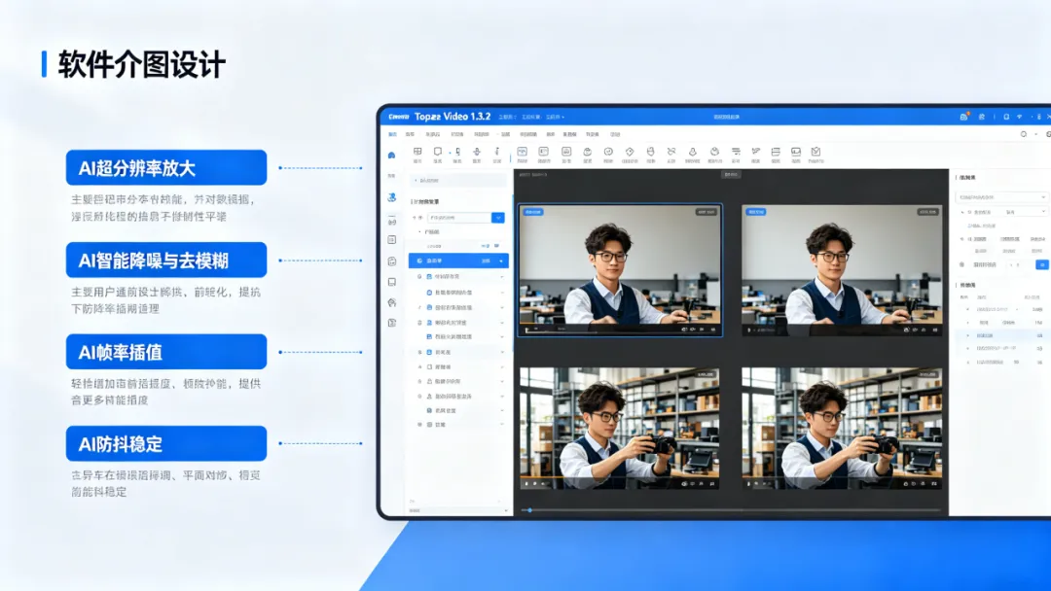Viewport: 1051px width, 591px height.
Task: Open the first combo box in the right panel
Action: (x=1001, y=197)
